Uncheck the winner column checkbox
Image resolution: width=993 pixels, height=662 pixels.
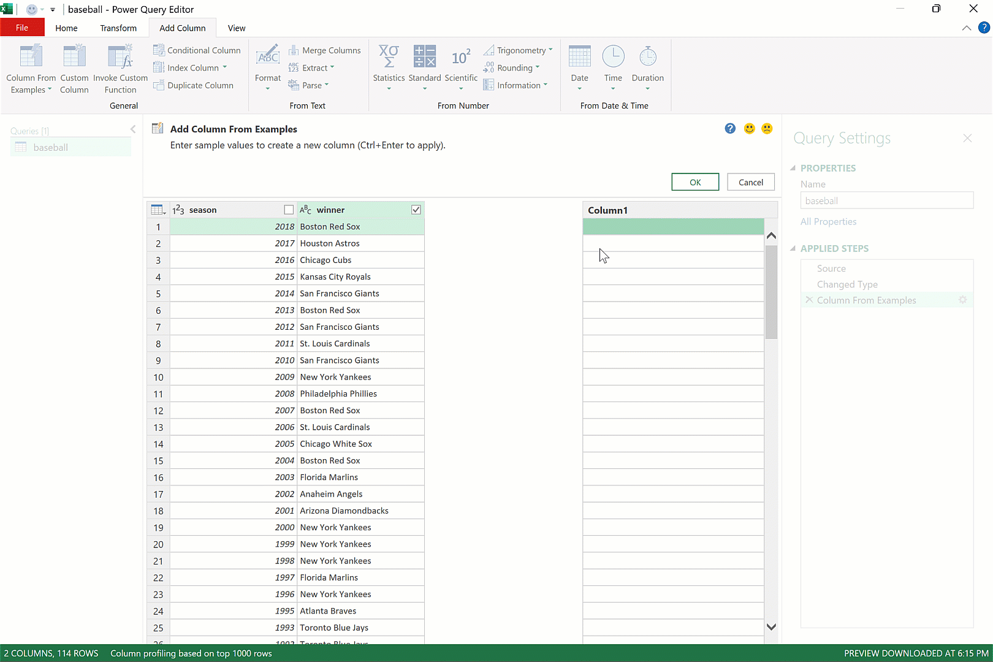(416, 210)
